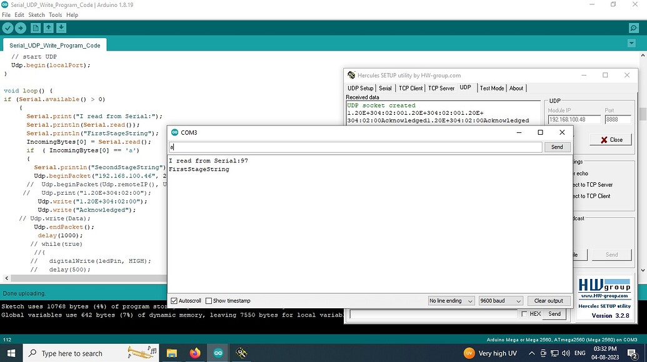The image size is (647, 362).
Task: Change baud rate via 9600 baud dropdown
Action: click(x=500, y=300)
